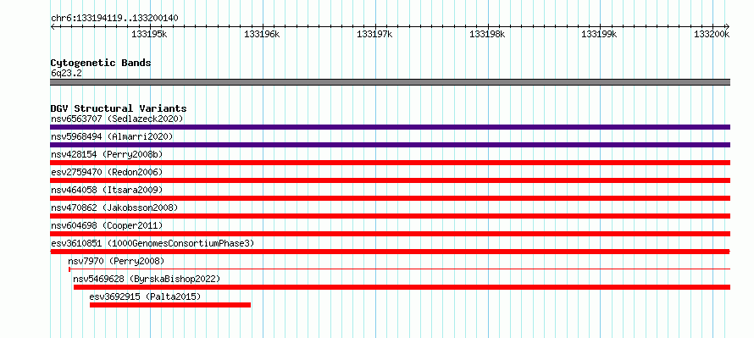Screen dimensions: 754x338
Task: Select the gray 6q23.2 cytogenetic band bar
Action: point(390,82)
